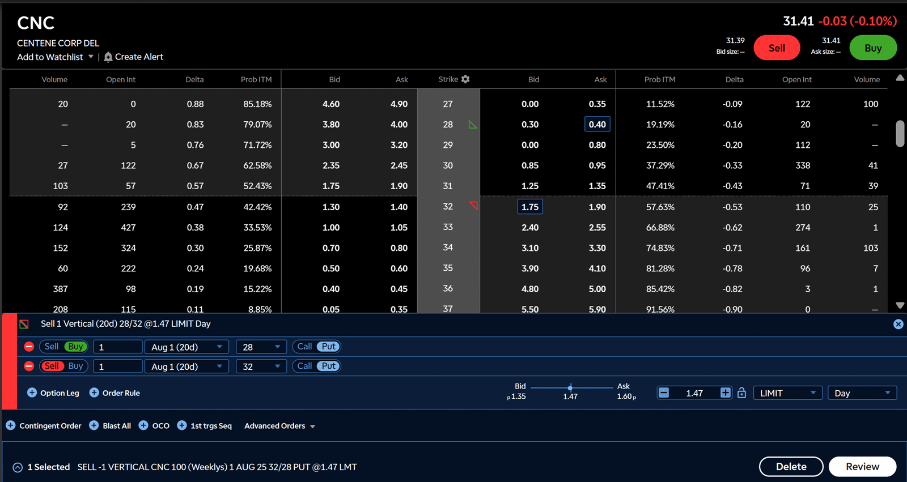
Task: Set strike 32 leg to Sell
Action: click(x=52, y=366)
